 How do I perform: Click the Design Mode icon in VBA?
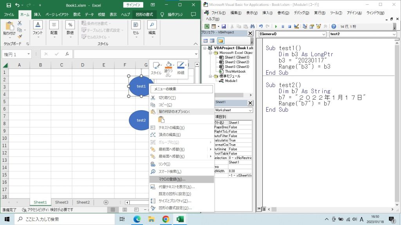(296, 27)
